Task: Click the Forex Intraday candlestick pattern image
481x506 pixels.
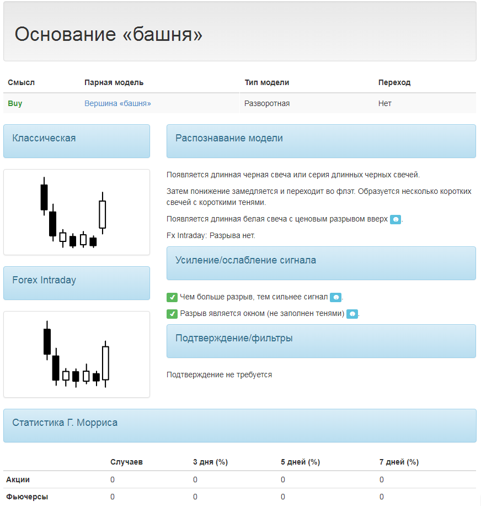Action: tap(77, 354)
